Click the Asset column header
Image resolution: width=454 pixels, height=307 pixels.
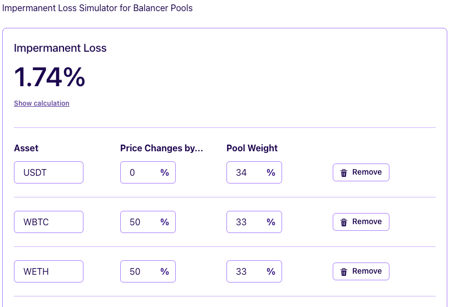click(26, 148)
